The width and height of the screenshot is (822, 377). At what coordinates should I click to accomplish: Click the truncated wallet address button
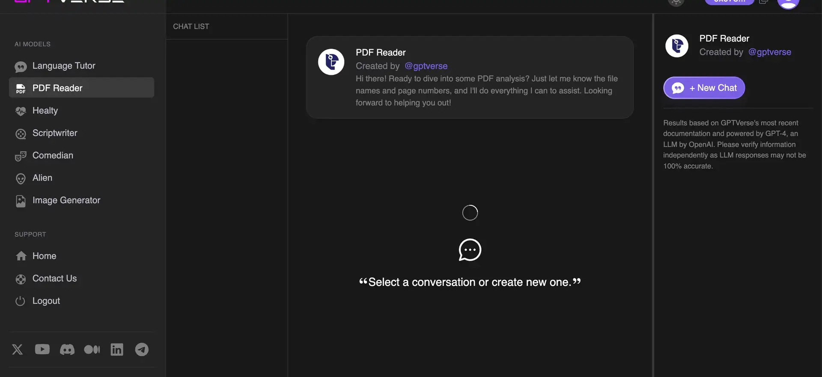coord(729,2)
